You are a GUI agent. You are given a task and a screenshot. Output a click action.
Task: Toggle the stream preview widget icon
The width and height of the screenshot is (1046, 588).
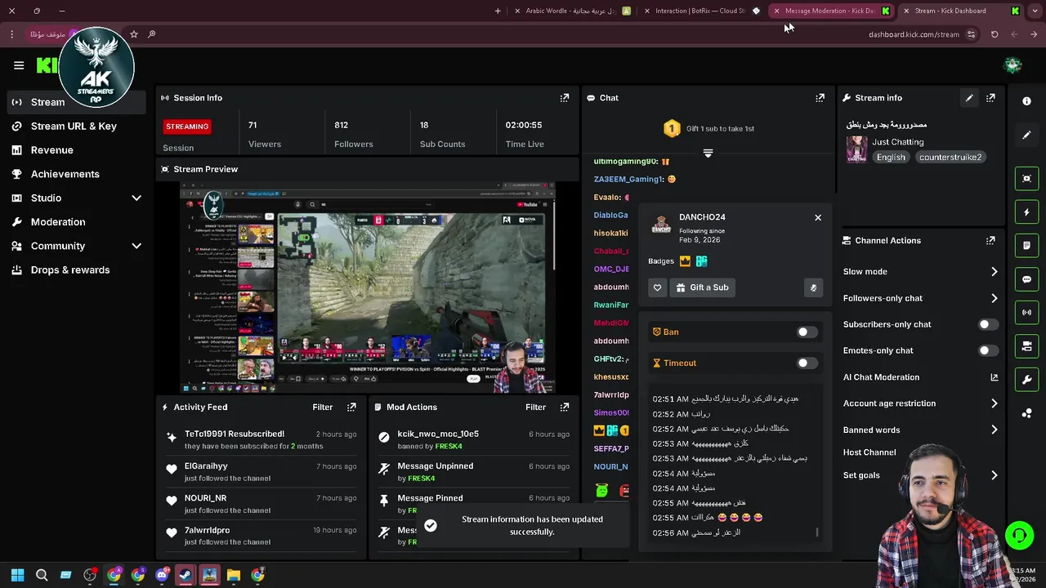tap(1026, 178)
